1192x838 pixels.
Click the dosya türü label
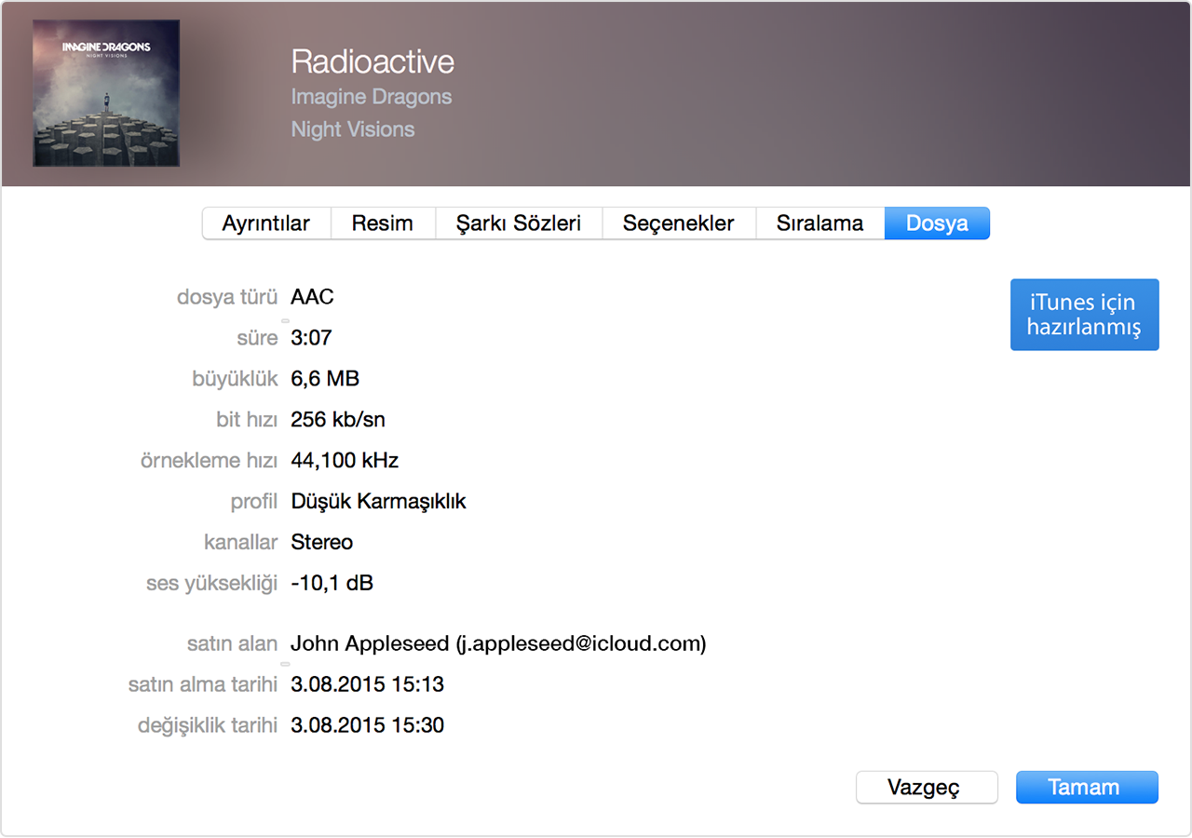pos(227,297)
